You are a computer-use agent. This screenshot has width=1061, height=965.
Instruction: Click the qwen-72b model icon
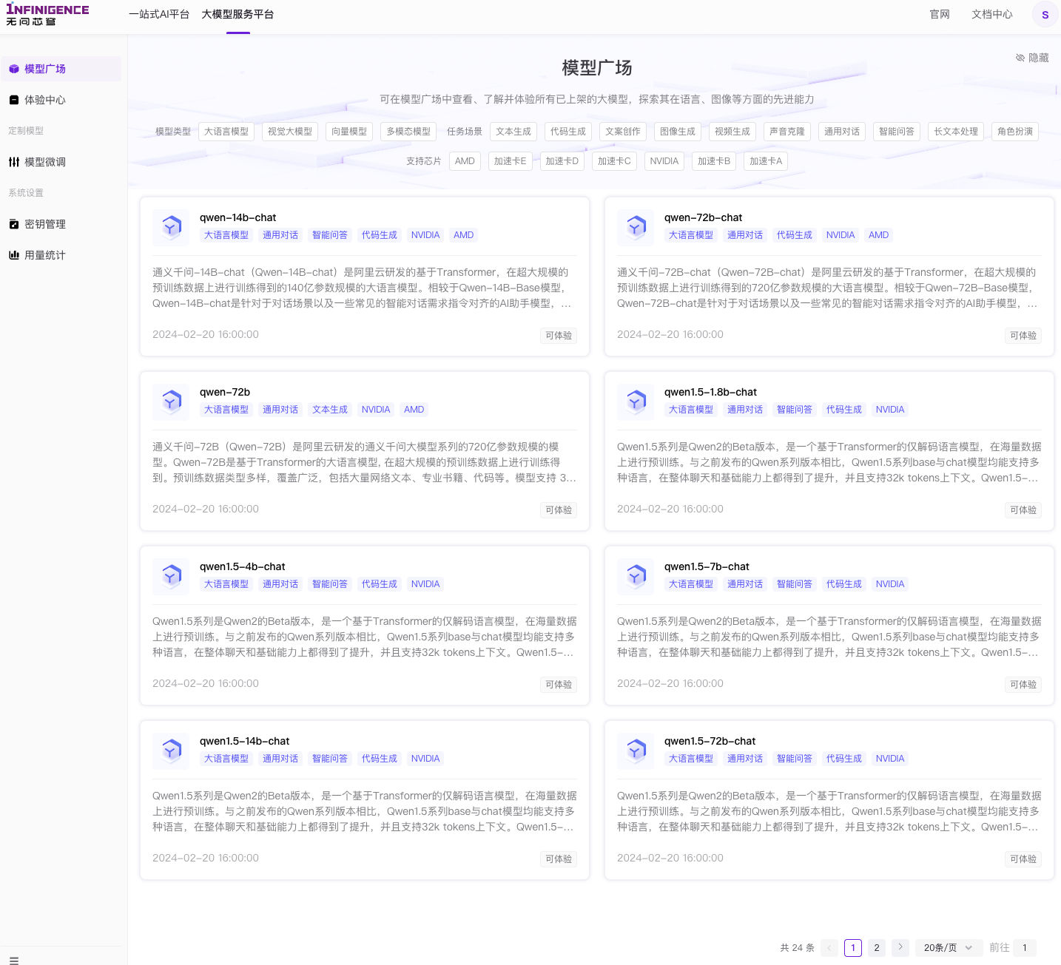pos(172,402)
